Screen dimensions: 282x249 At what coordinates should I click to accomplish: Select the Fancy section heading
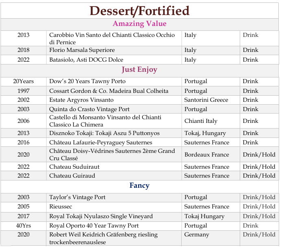point(139,186)
